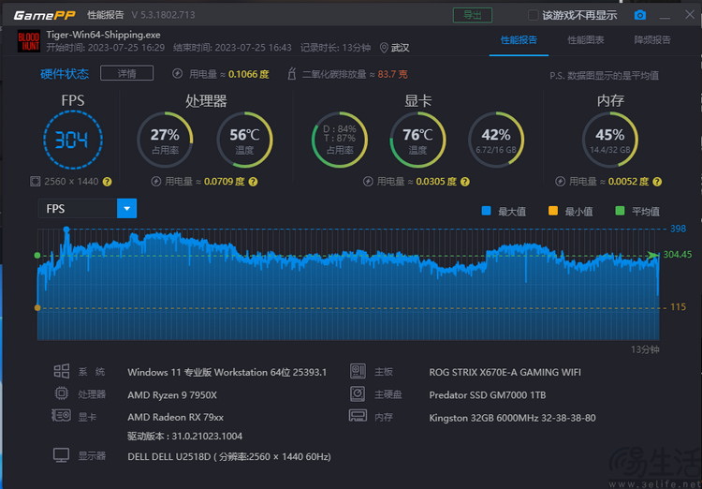Click the main hard disk icon
Image resolution: width=702 pixels, height=489 pixels.
coord(358,393)
